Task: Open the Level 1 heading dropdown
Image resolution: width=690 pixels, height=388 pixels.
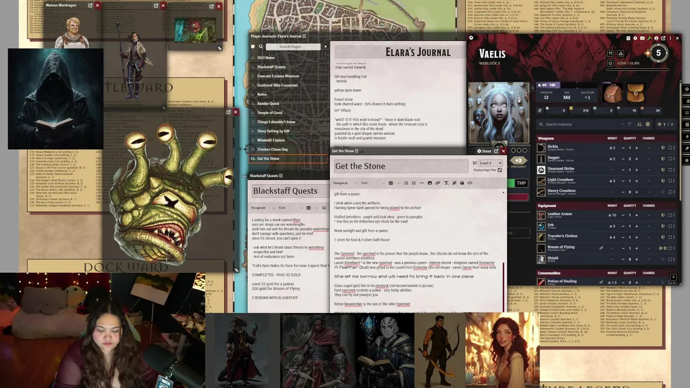Action: click(490, 163)
